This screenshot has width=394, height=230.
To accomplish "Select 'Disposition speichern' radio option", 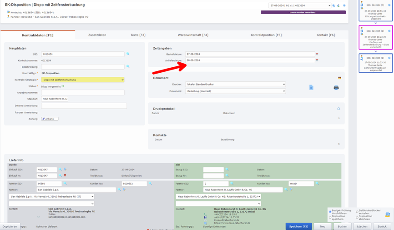I will pos(330,218).
